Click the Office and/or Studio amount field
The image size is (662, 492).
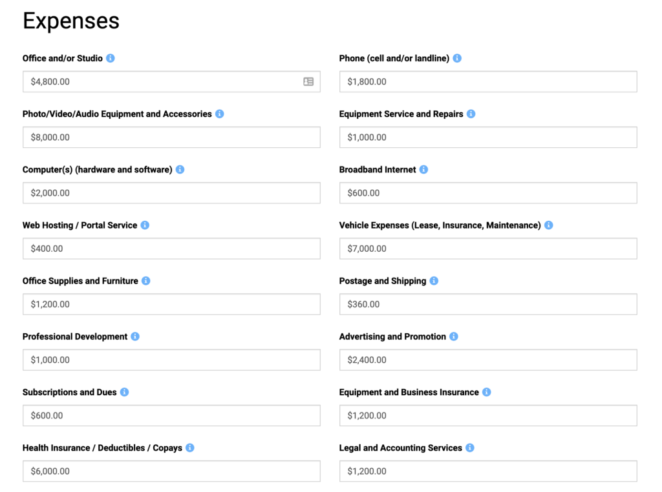pyautogui.click(x=162, y=81)
